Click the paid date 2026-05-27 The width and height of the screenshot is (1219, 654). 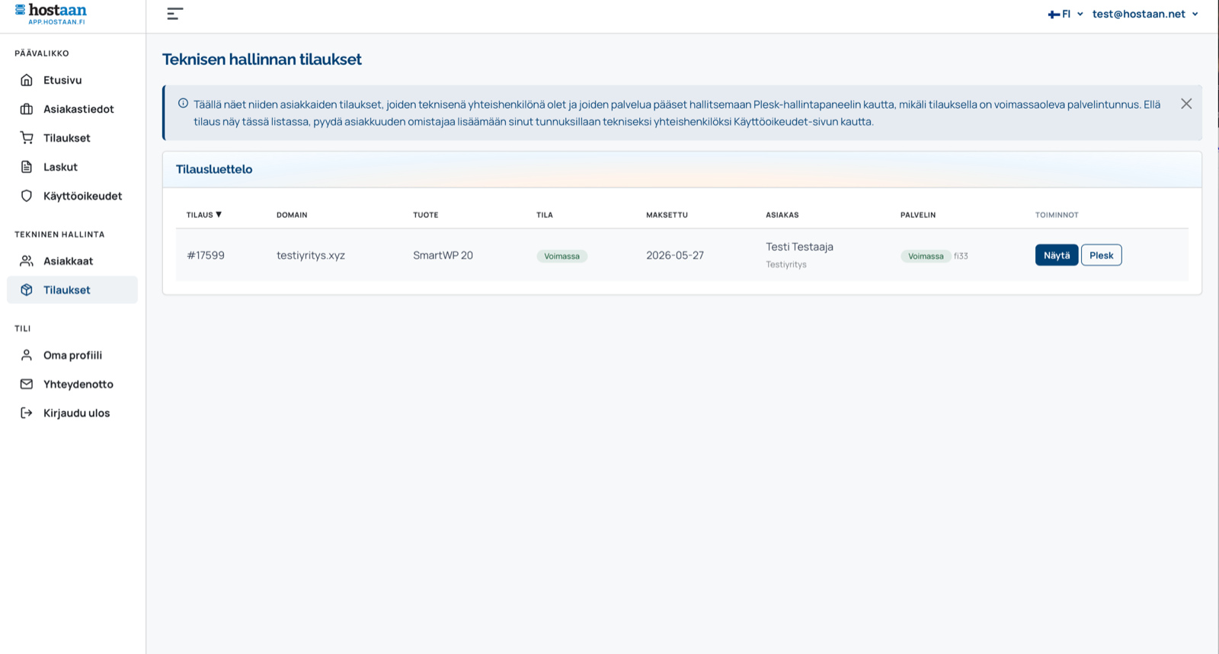pos(675,255)
